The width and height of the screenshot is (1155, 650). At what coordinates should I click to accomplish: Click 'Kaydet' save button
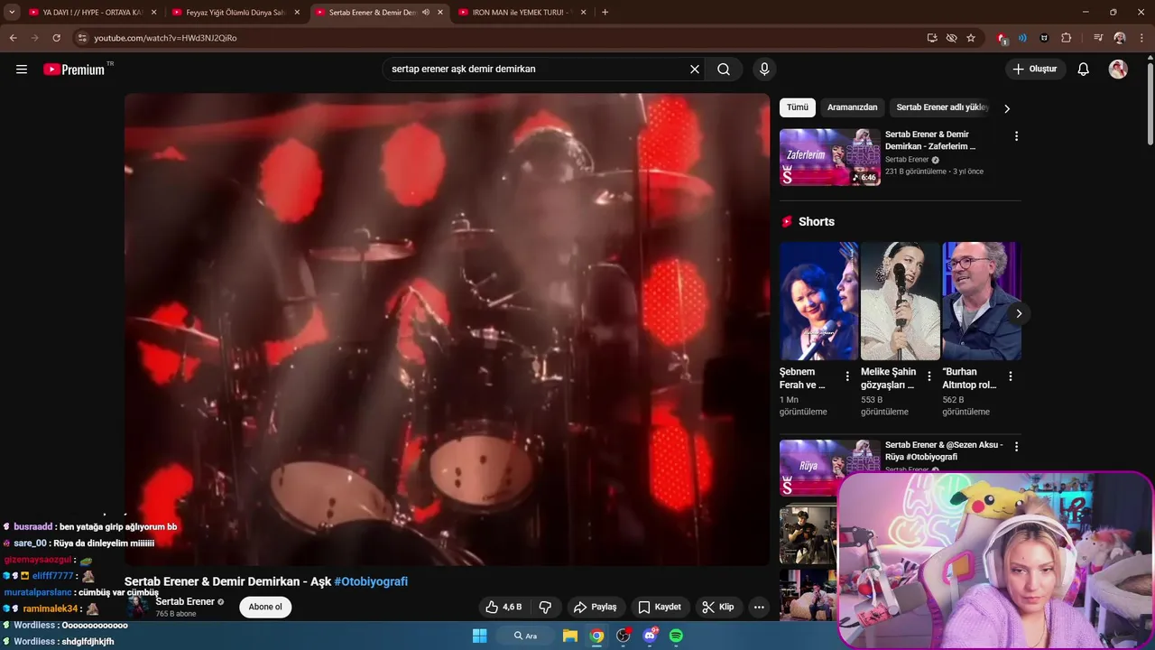point(660,608)
